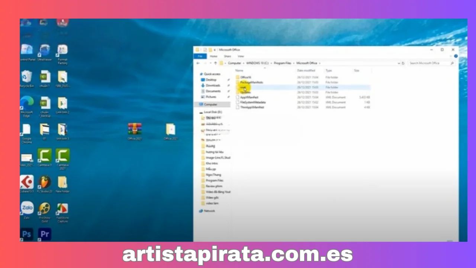This screenshot has width=476, height=268.
Task: Open the Google Chrome desktop shortcut
Action: click(x=27, y=133)
